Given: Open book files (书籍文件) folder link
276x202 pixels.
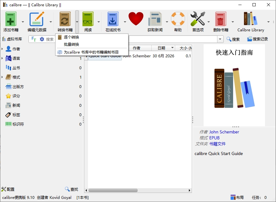Looking at the screenshot, I should (x=217, y=144).
